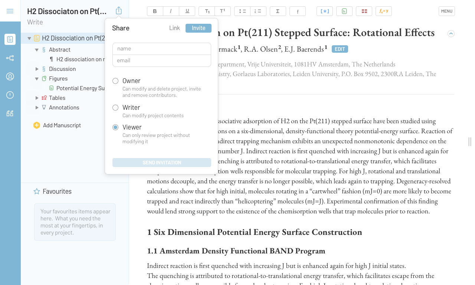Click the Annotations triangle icon in tree
475x285 pixels.
[x=44, y=107]
